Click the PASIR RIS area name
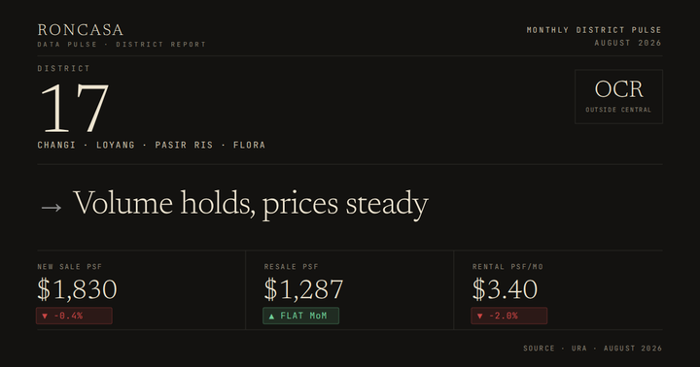This screenshot has width=700, height=367. 184,145
